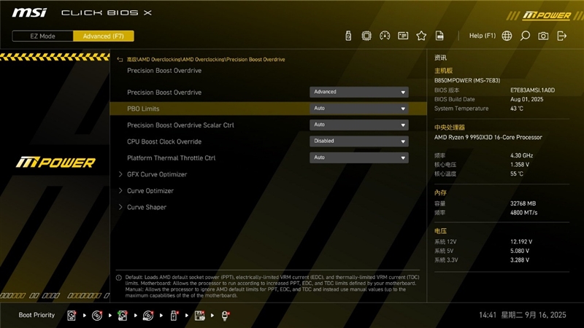
Task: Switch to Advanced (F7) tab
Action: click(x=104, y=36)
